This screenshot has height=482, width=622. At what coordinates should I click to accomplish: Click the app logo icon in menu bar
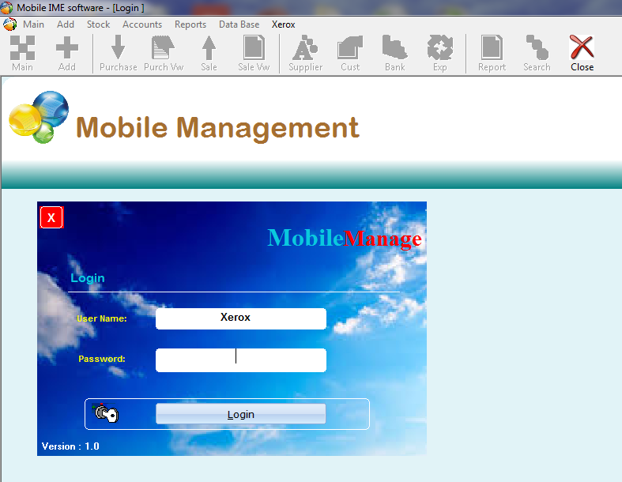click(x=10, y=24)
